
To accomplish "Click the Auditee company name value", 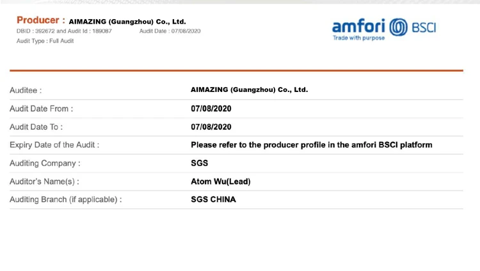I will (x=249, y=90).
